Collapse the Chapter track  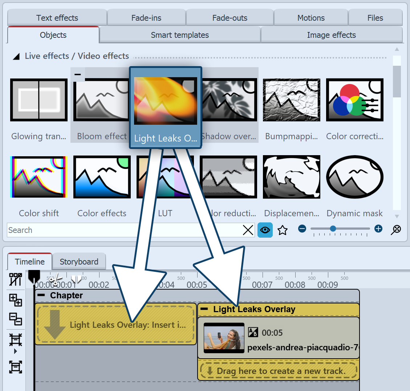(41, 295)
